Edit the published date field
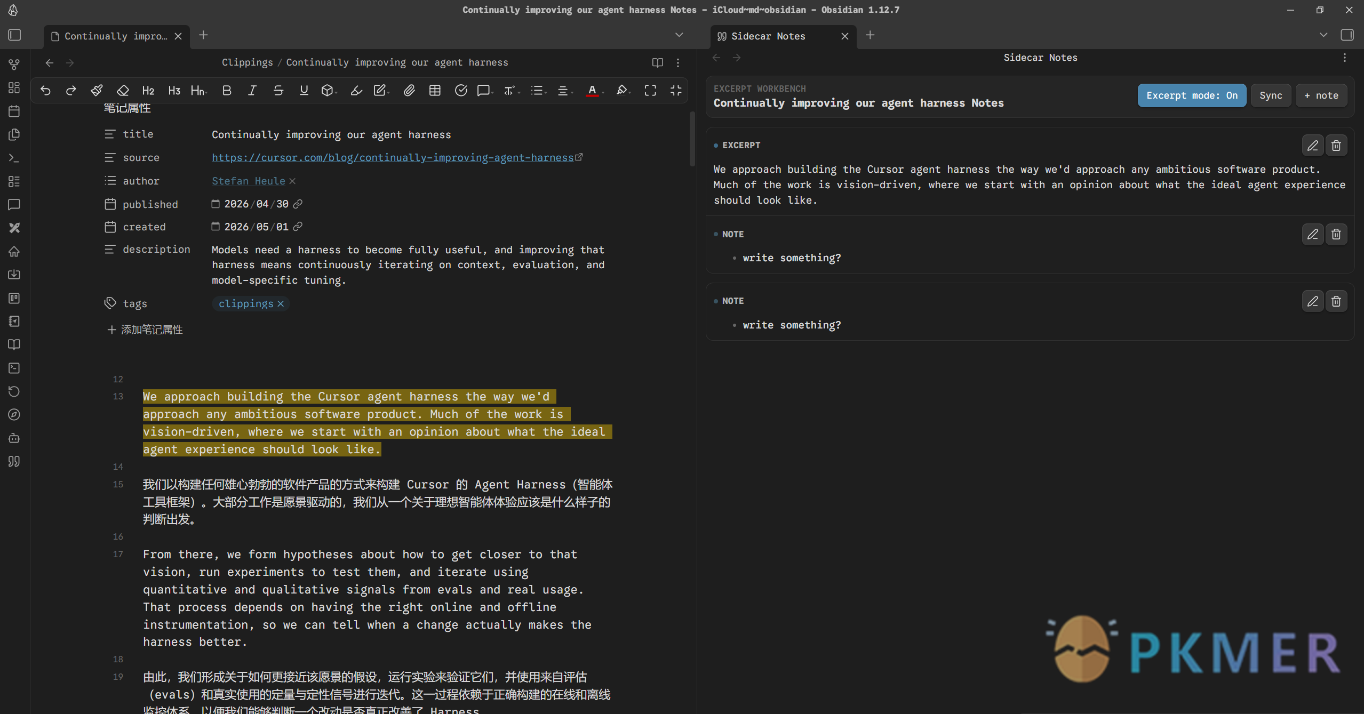This screenshot has width=1364, height=714. 256,204
